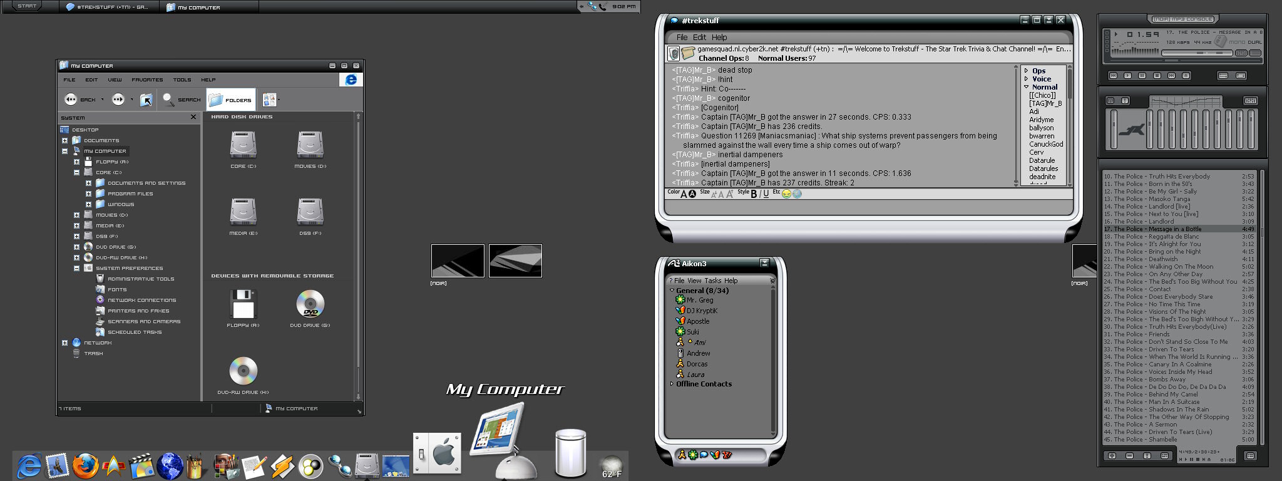Viewport: 1282px width, 481px height.
Task: Open Search in the My Computer toolbar
Action: pyautogui.click(x=182, y=99)
